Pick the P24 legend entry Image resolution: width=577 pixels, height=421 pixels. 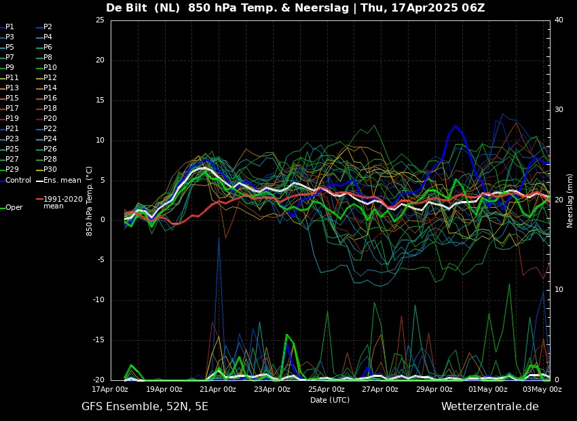pos(47,139)
